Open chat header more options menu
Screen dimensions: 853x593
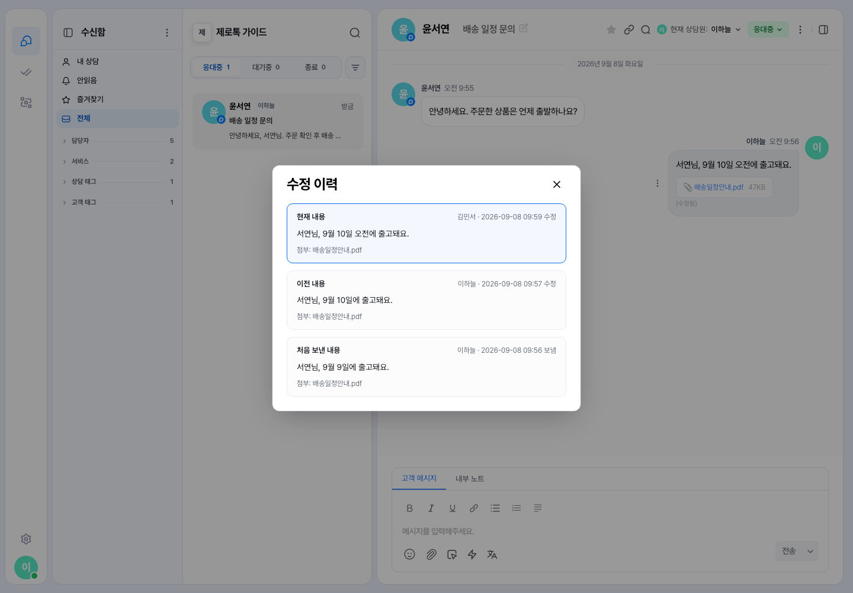(x=800, y=30)
